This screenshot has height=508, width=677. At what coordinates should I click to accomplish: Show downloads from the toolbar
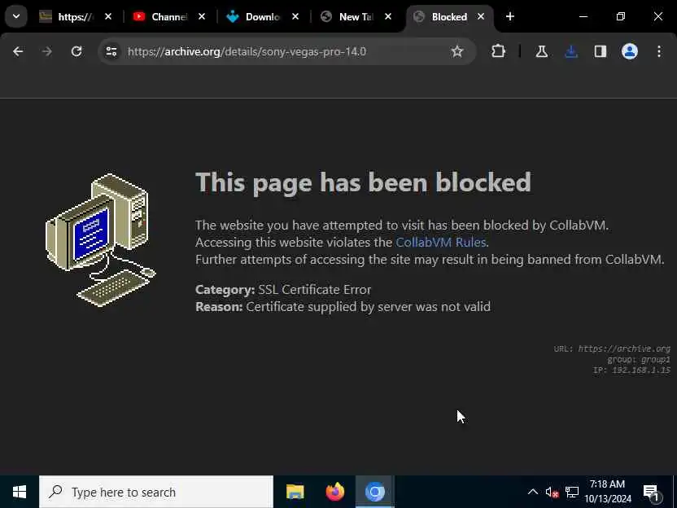pyautogui.click(x=570, y=51)
